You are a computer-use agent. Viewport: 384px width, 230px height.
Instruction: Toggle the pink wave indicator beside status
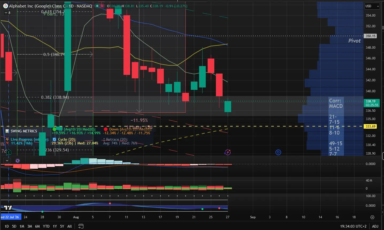(x=102, y=6)
